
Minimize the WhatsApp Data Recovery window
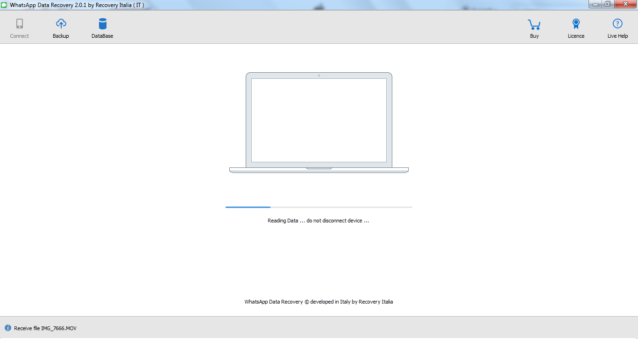click(x=595, y=4)
